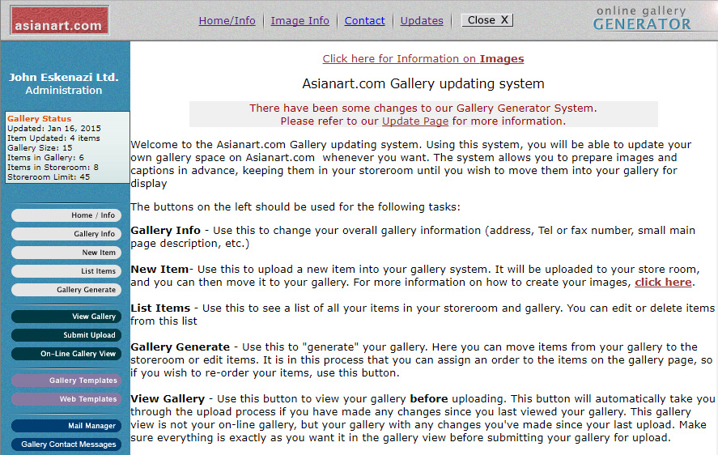Image resolution: width=718 pixels, height=455 pixels.
Task: Select New Item sidebar button
Action: point(66,253)
